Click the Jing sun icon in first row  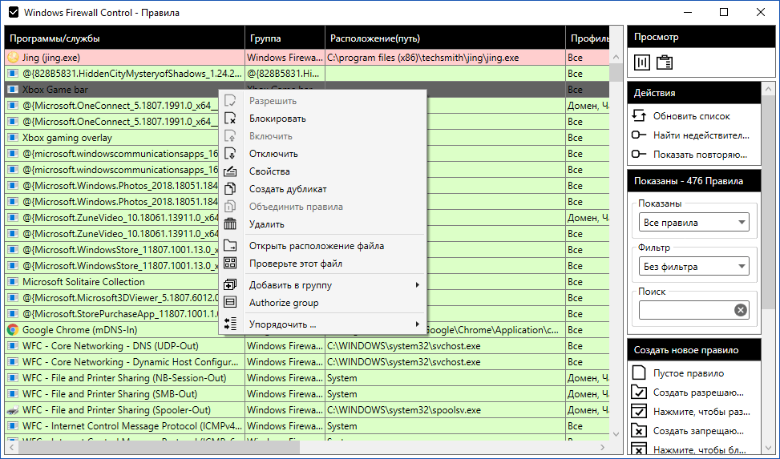tap(13, 57)
